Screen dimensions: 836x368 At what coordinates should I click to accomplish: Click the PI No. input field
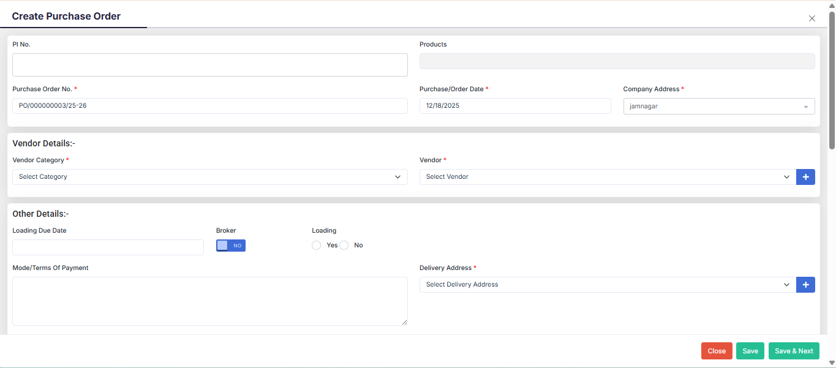(x=209, y=65)
